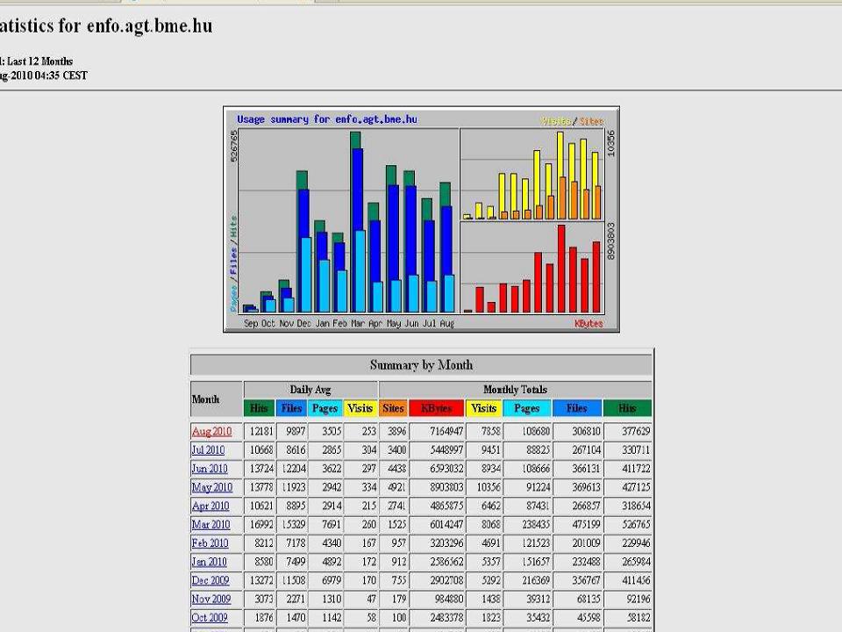Click the Feb 2010 KBytes value 3203296
This screenshot has height=632, width=842.
pos(446,542)
